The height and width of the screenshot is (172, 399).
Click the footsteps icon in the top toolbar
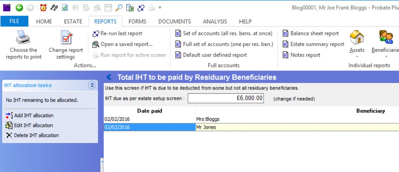(54, 7)
